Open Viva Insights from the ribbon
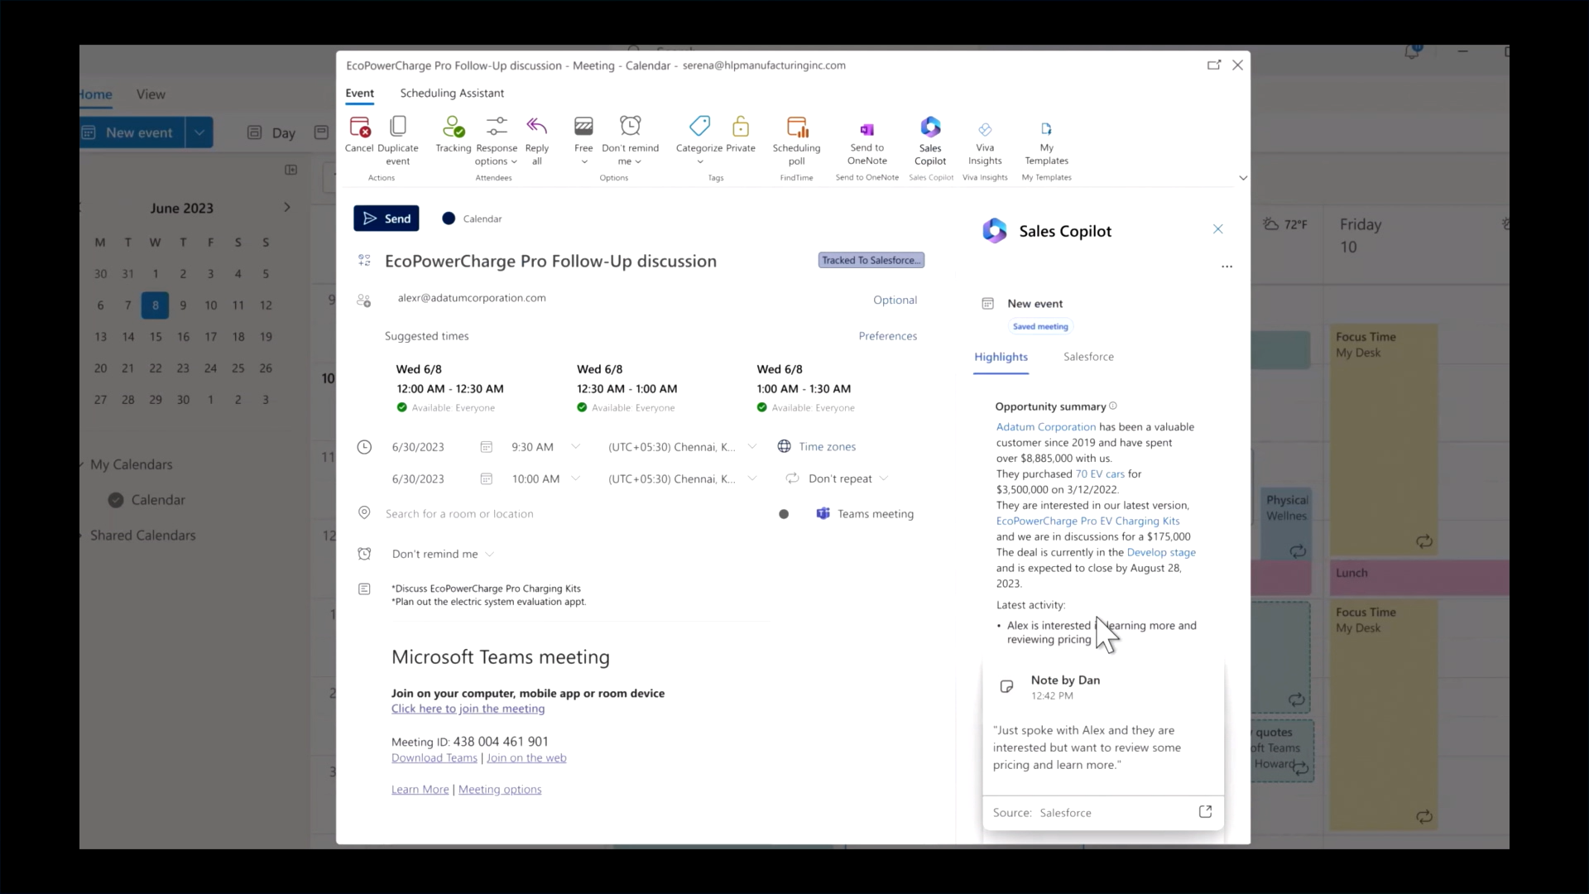The height and width of the screenshot is (894, 1589). tap(985, 129)
